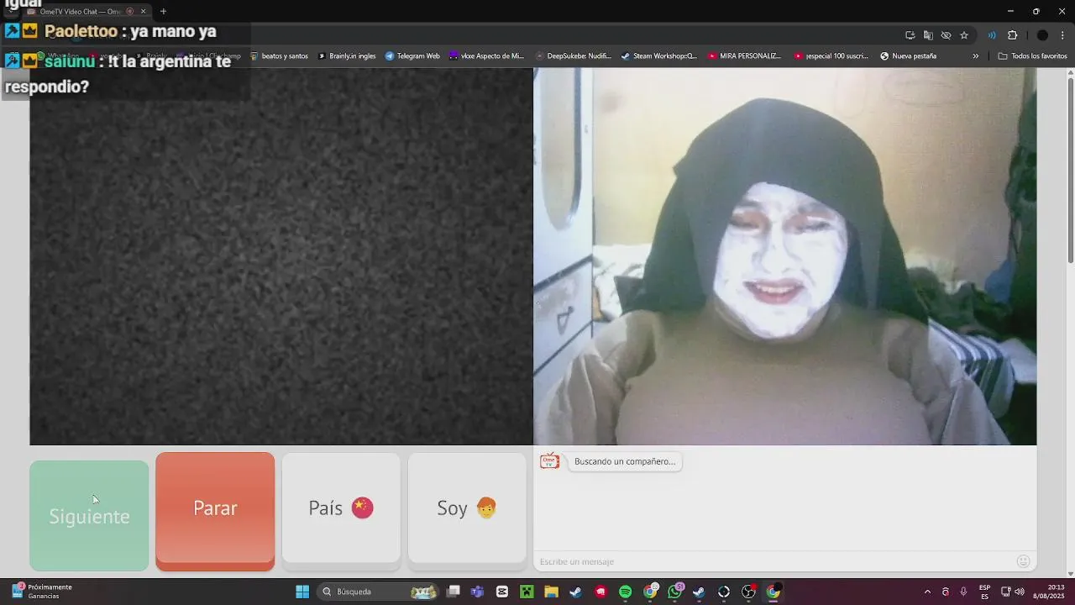Image resolution: width=1075 pixels, height=605 pixels.
Task: Click the translate page icon
Action: (928, 35)
